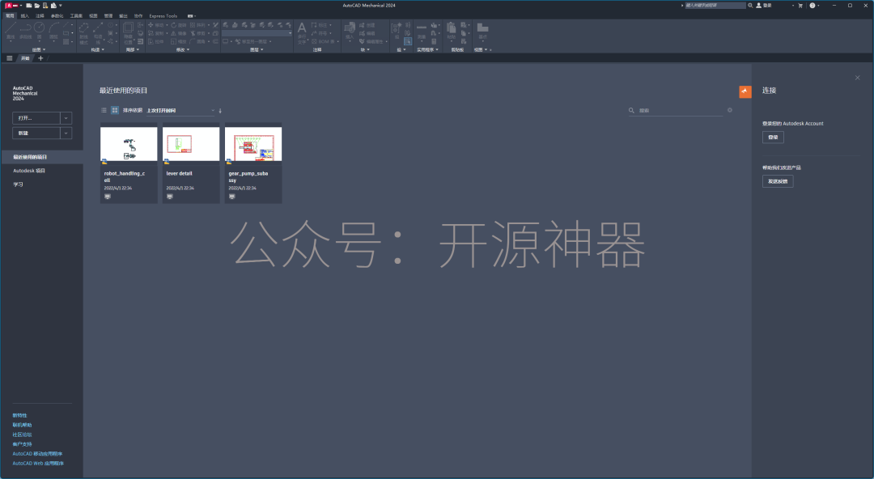This screenshot has height=479, width=874.
Task: Switch to the 常用 (Home) ribbon tab
Action: click(x=10, y=15)
